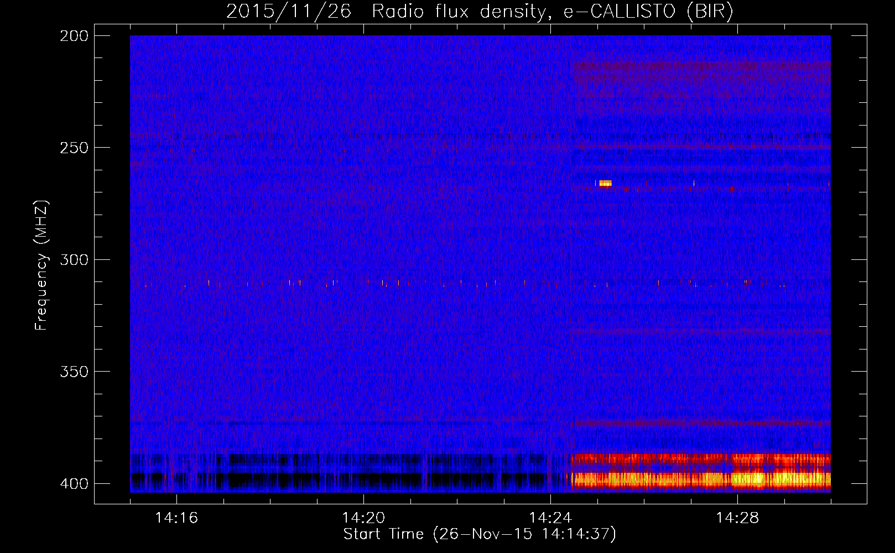Click the 350 frequency tick label
Screen dimensions: 895x553
(74, 372)
